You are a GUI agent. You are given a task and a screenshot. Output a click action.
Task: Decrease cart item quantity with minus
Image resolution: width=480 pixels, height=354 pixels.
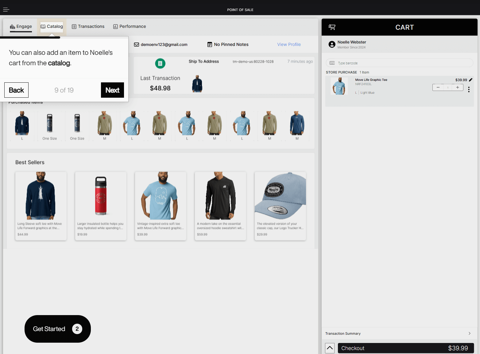click(438, 88)
